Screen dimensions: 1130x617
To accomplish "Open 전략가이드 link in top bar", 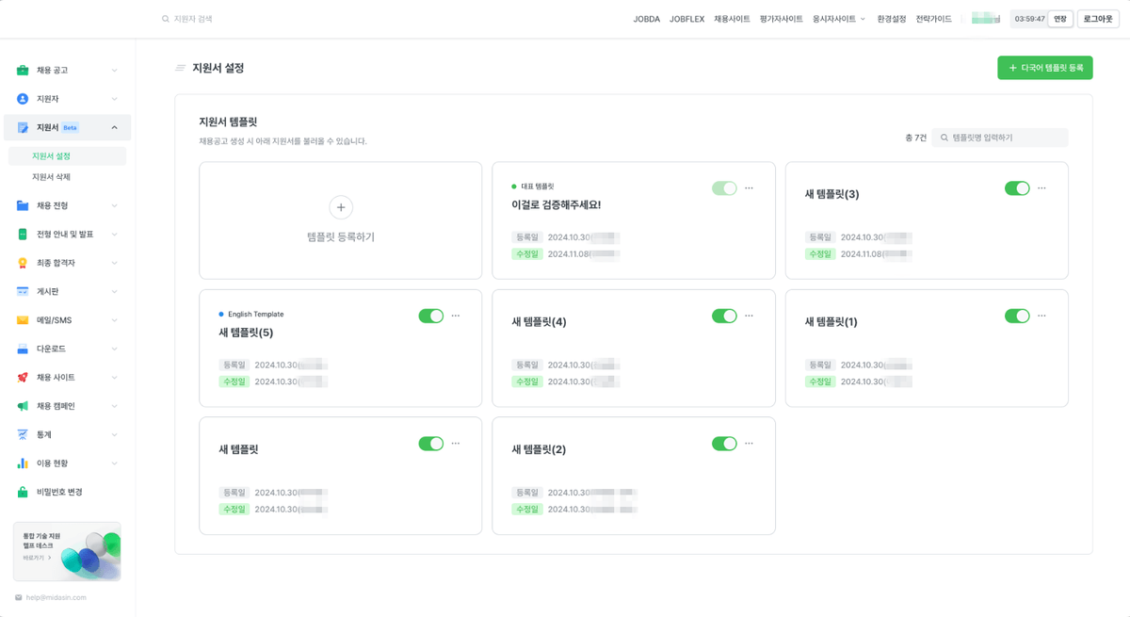I will point(934,19).
